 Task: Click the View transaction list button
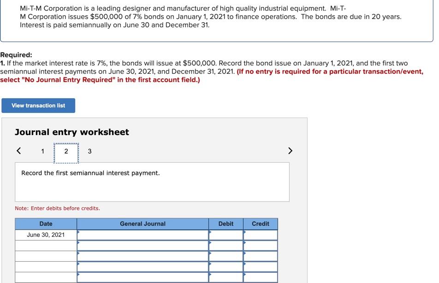38,105
